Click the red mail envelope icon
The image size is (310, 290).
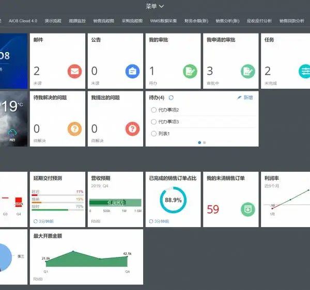pyautogui.click(x=74, y=71)
